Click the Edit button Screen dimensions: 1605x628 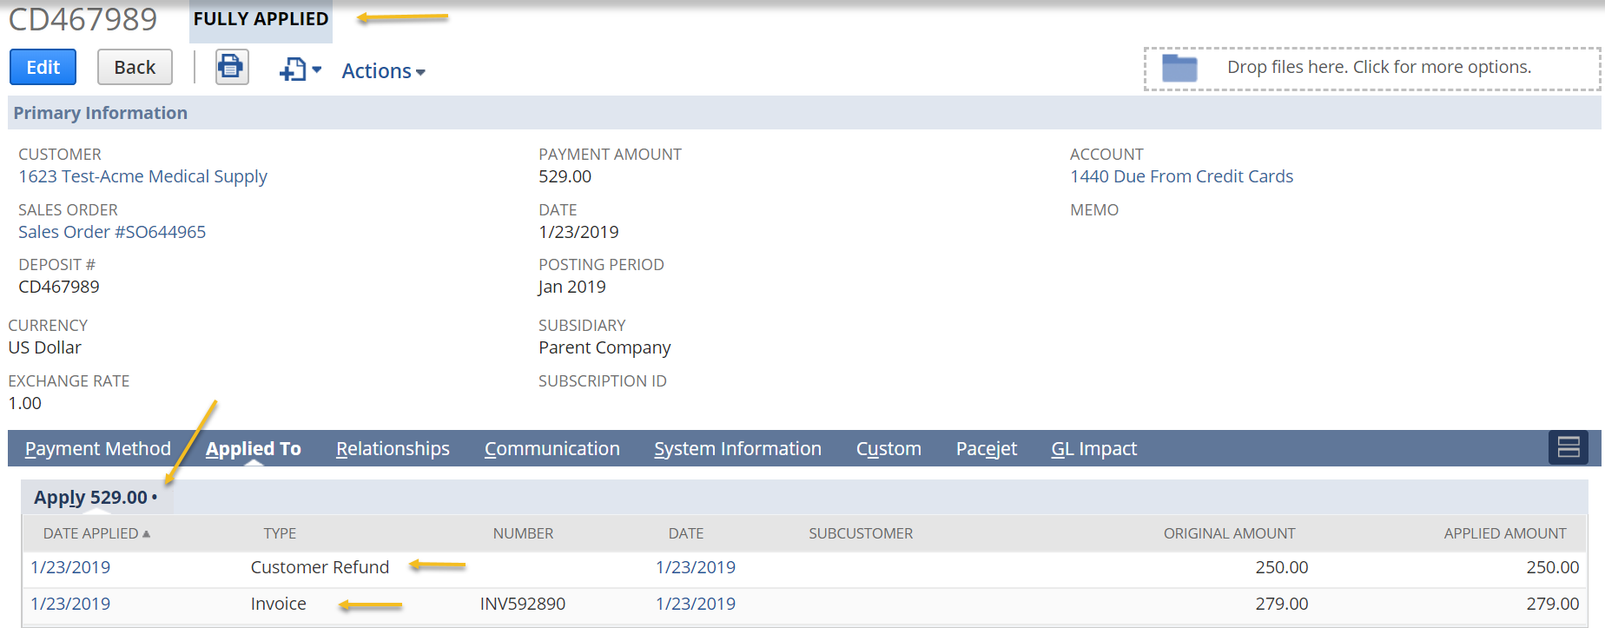[43, 67]
